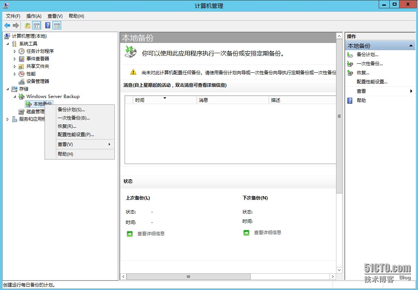Click the 计算机管理(本地) root icon
This screenshot has height=290, width=418.
[x=7, y=36]
